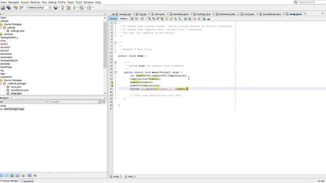Run the project with green play icon
Screen dimensions: 326x183
(74, 8)
